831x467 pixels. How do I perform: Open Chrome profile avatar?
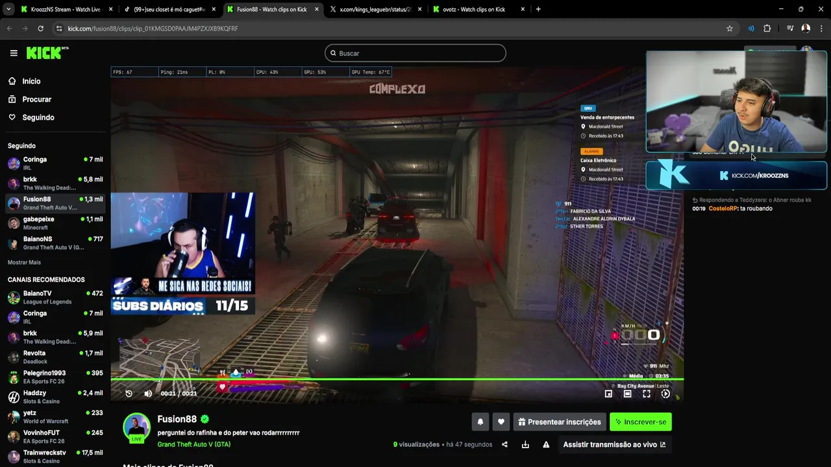pos(806,29)
